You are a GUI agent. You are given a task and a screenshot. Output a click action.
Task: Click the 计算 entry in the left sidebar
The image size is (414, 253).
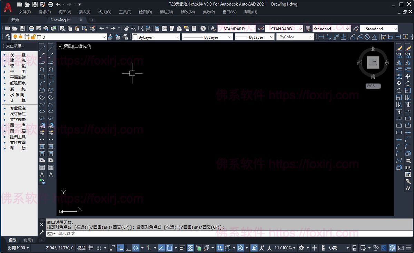[16, 100]
